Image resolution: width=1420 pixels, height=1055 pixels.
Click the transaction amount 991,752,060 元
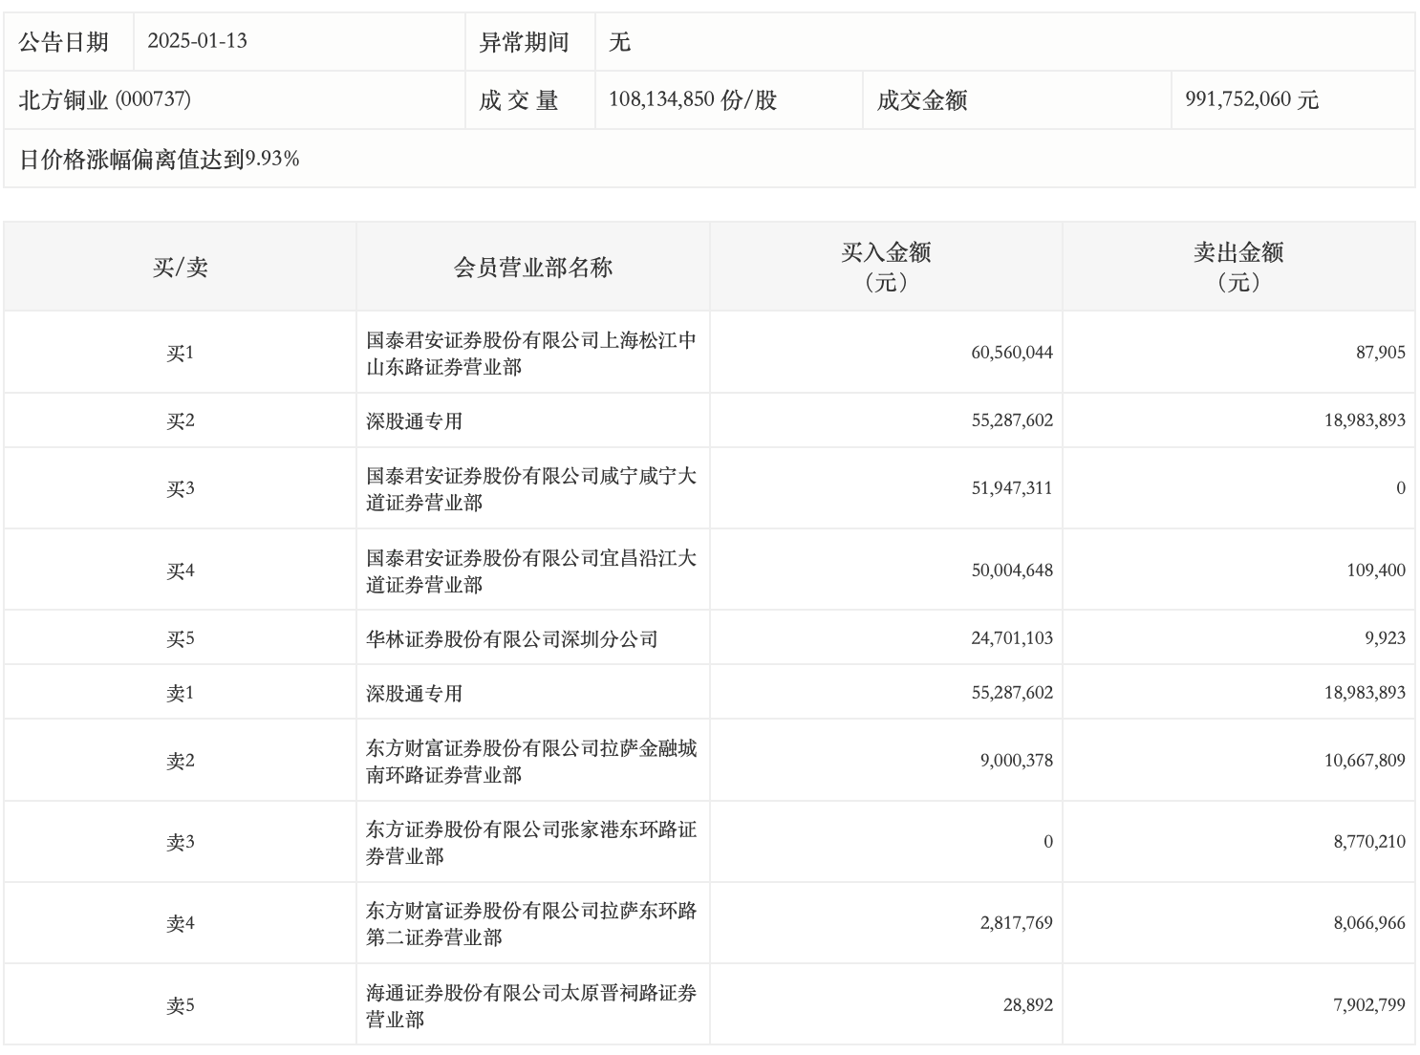pos(1251,99)
